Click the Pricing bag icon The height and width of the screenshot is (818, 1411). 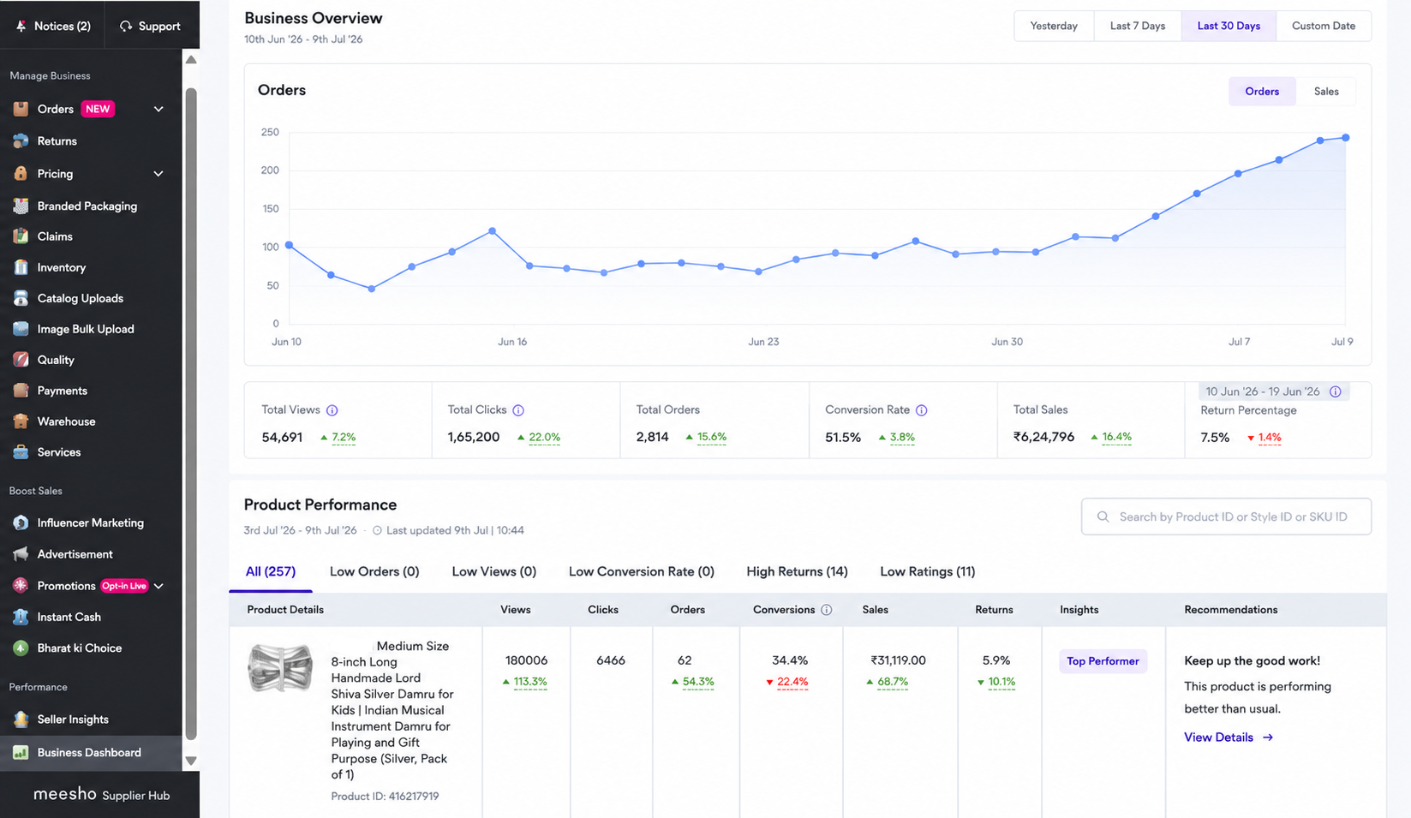coord(21,174)
